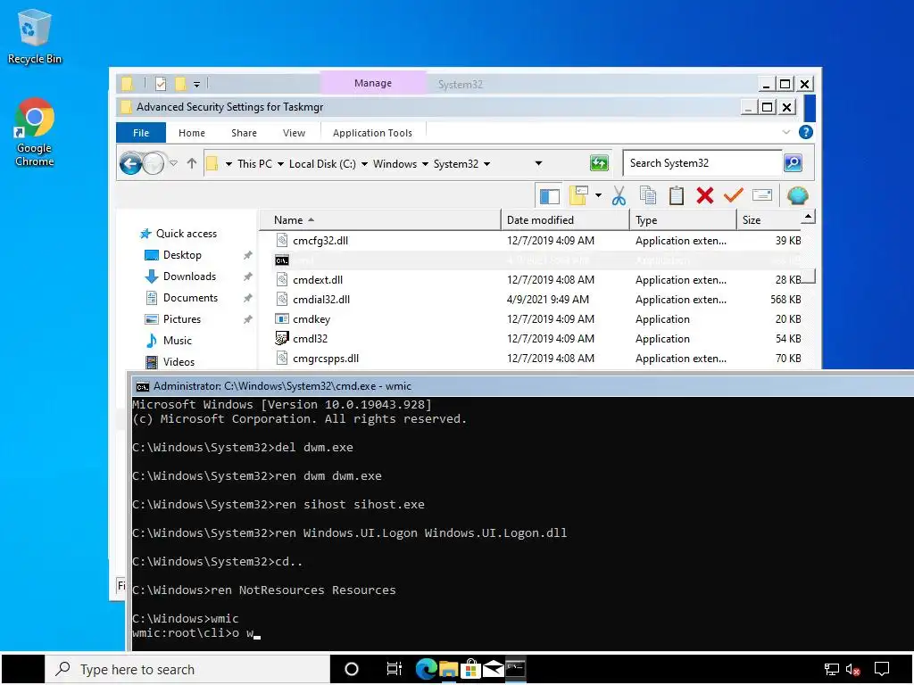Expand the This PC breadcrumb dropdown
This screenshot has width=914, height=685.
coord(280,164)
